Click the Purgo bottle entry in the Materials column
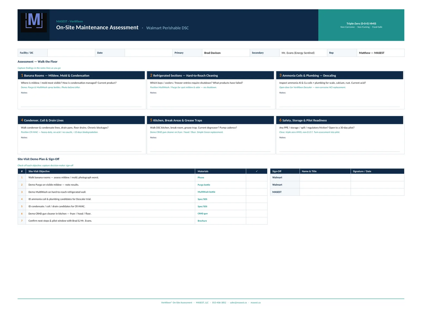The width and height of the screenshot is (422, 316). [204, 185]
